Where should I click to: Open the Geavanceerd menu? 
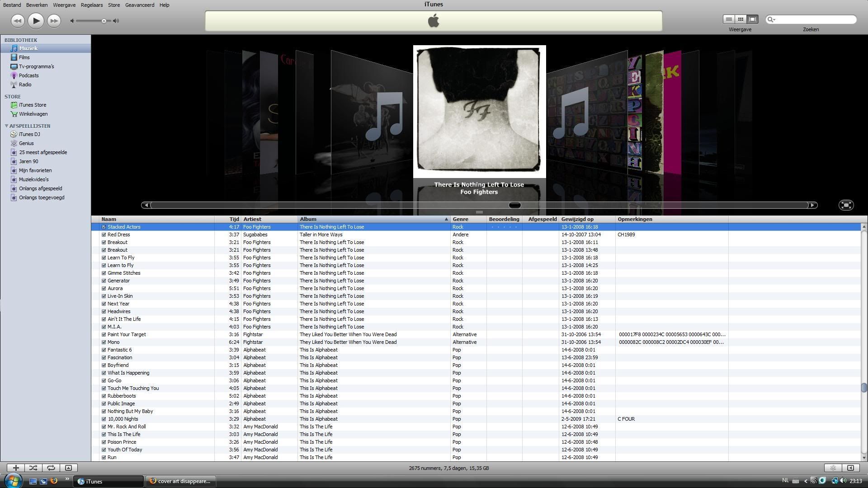coord(140,5)
